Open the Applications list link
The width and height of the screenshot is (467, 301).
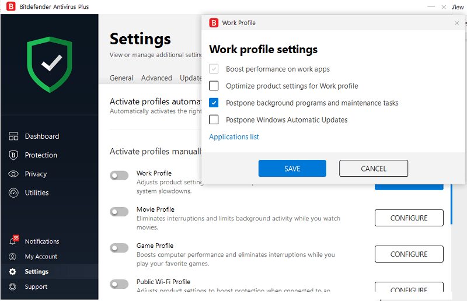[234, 136]
